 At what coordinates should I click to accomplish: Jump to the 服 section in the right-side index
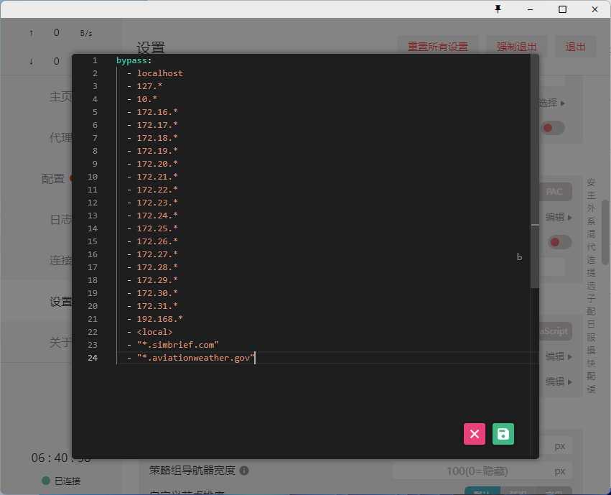point(591,337)
